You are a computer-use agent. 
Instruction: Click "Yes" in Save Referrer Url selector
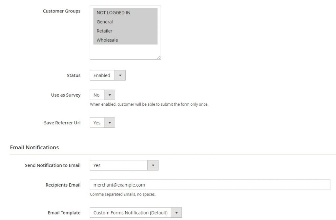97,122
